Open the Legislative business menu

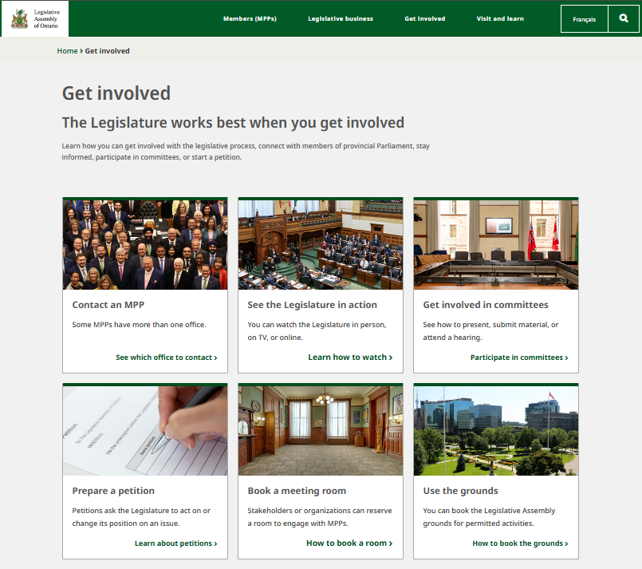(x=341, y=18)
